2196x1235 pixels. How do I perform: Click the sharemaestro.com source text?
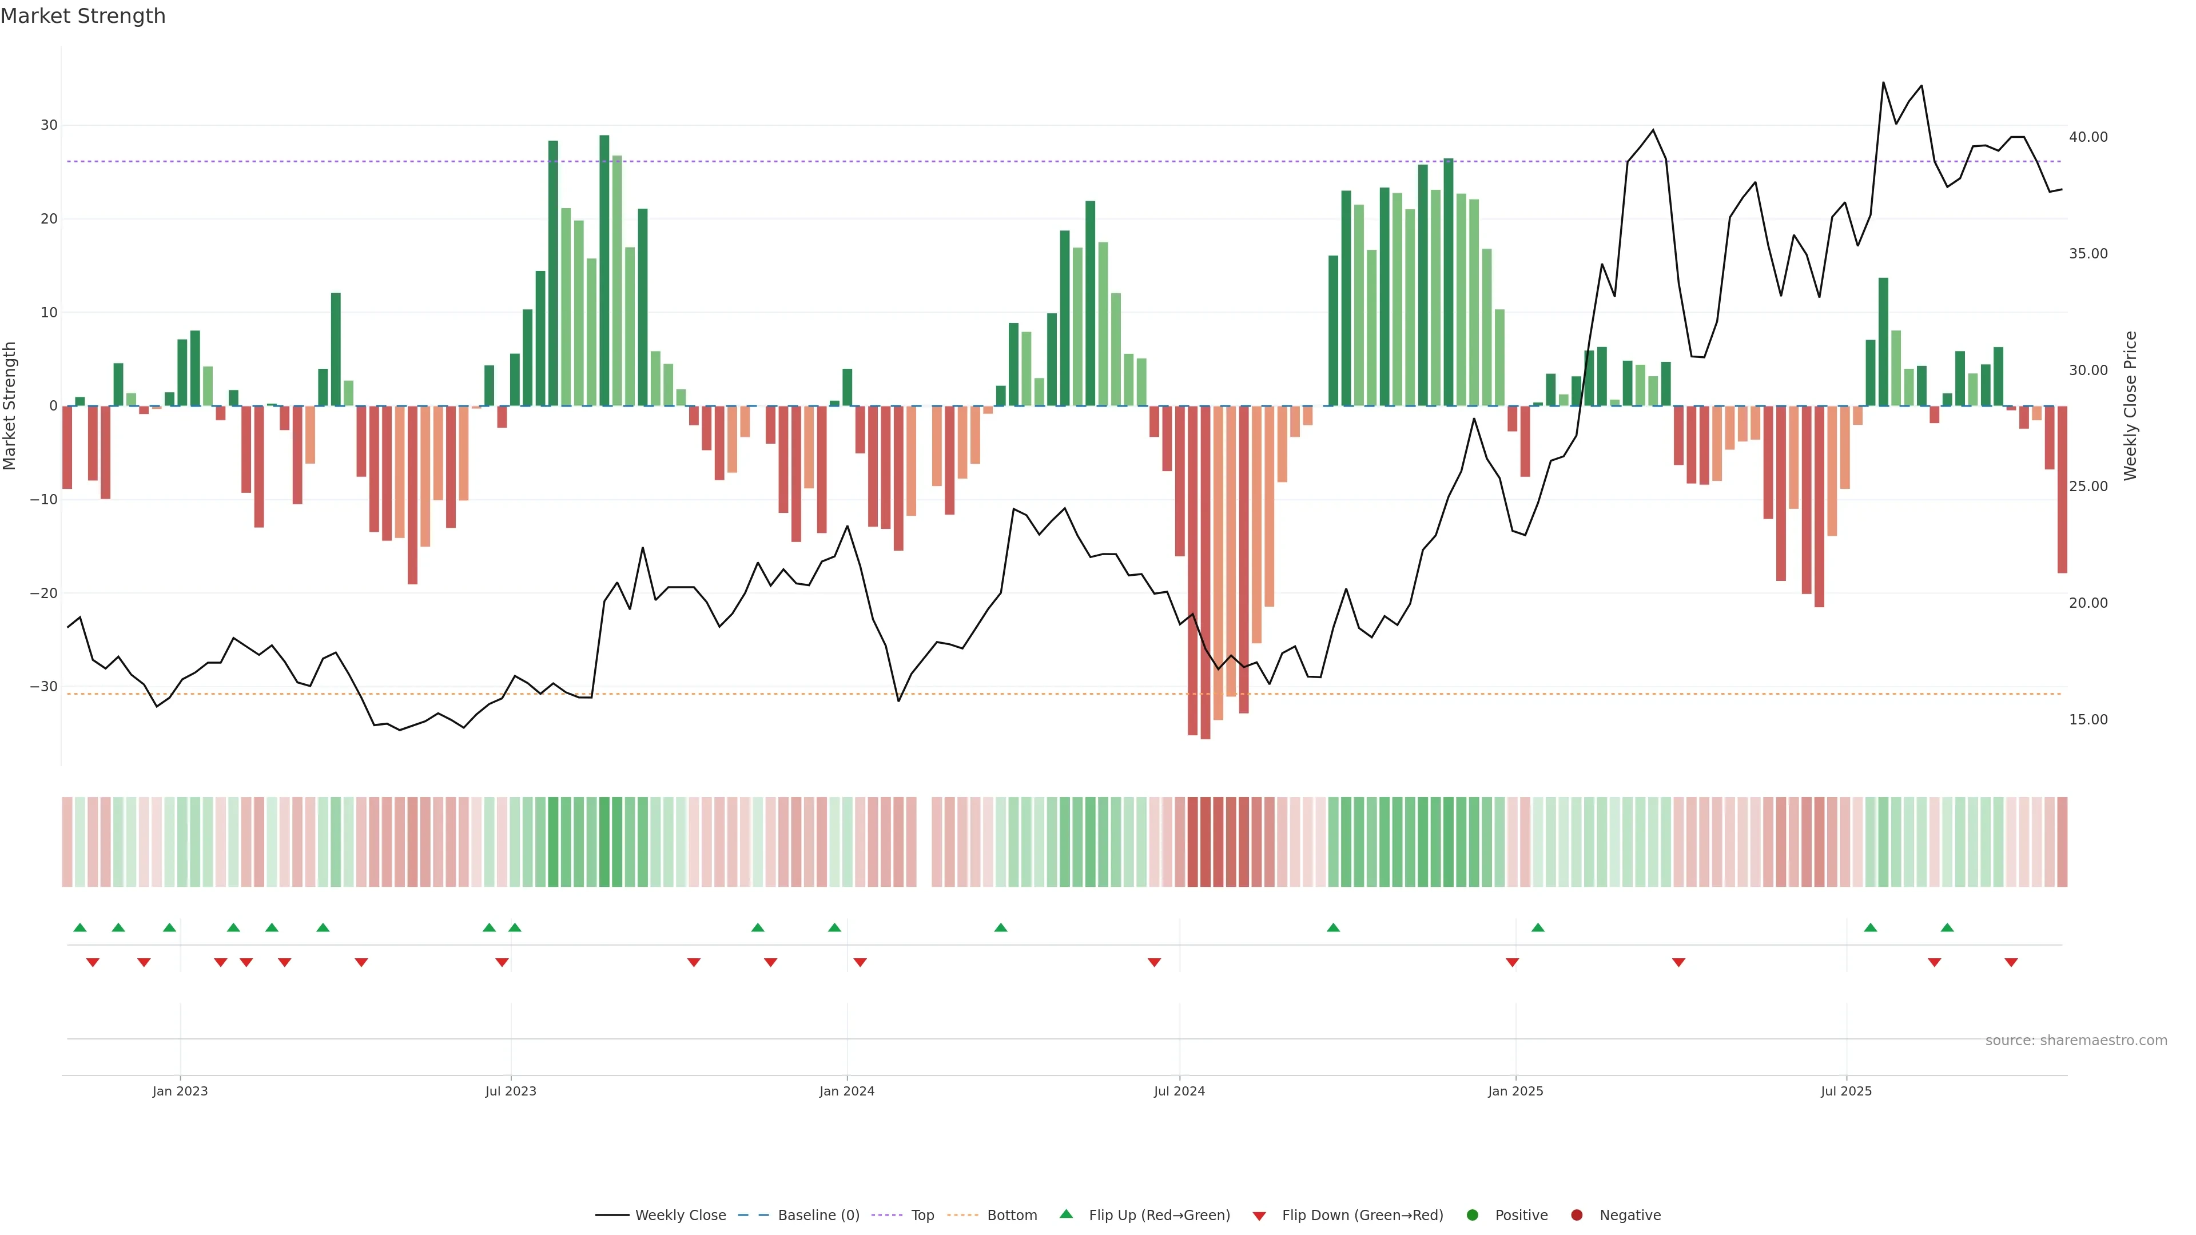point(2076,1041)
